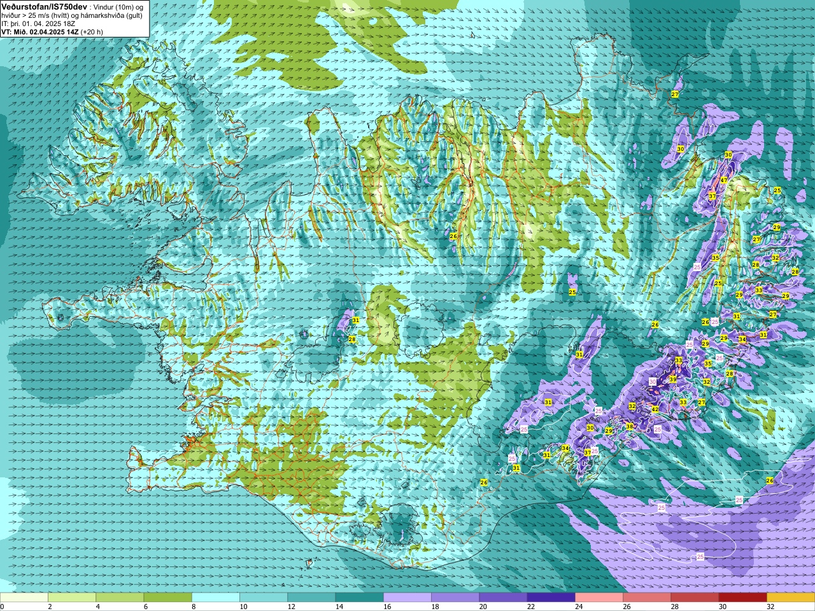815x611 pixels.
Task: Pick the pale yellow 0–2 scale swatch
Action: pyautogui.click(x=24, y=598)
